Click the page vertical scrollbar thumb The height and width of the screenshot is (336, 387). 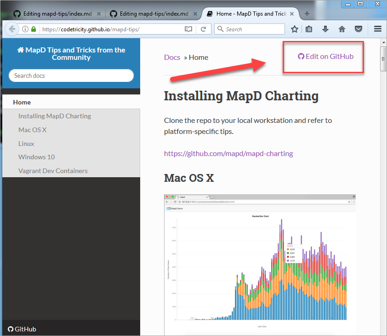tap(383, 59)
